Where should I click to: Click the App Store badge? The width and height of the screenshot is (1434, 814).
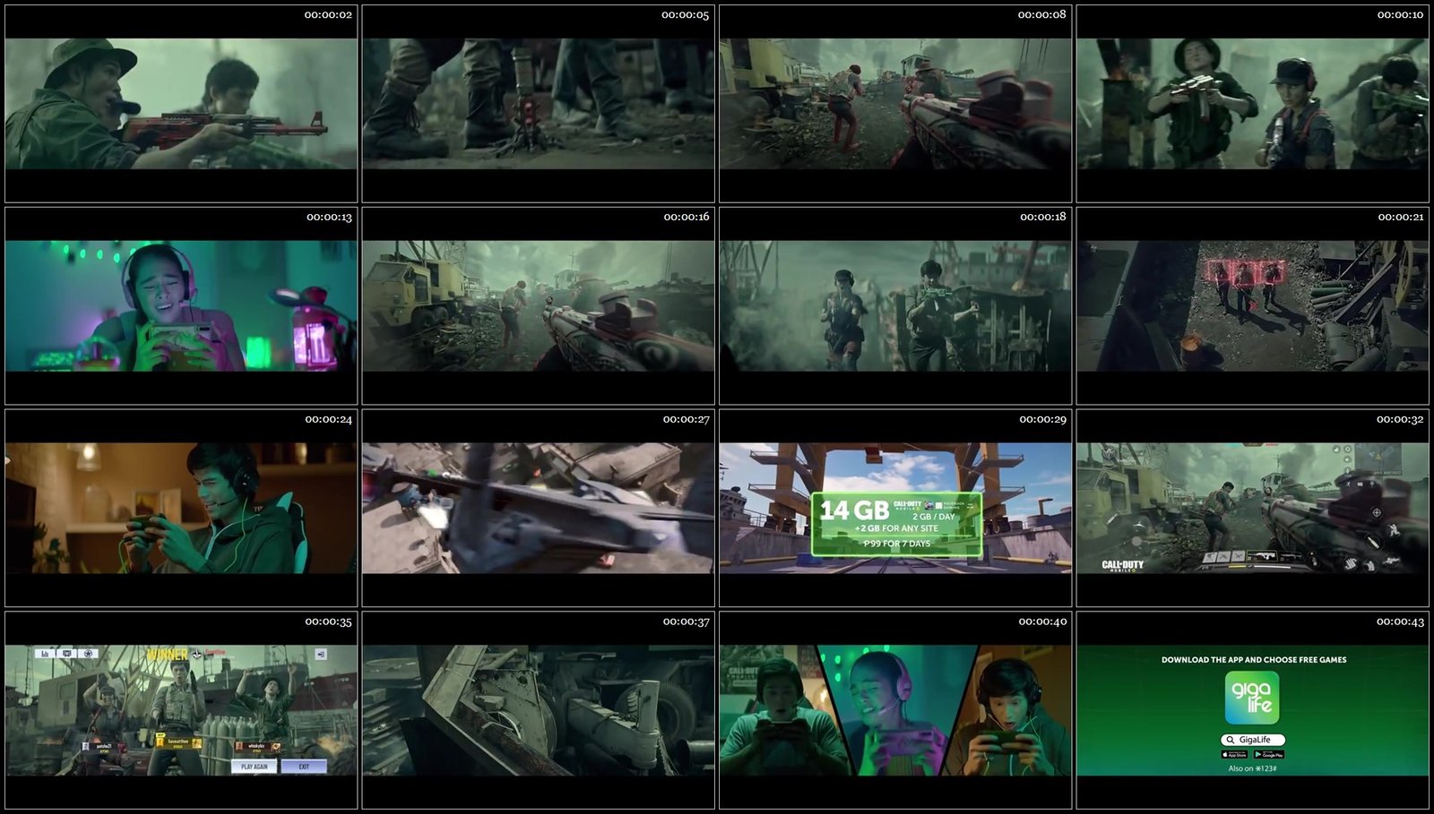(1234, 755)
